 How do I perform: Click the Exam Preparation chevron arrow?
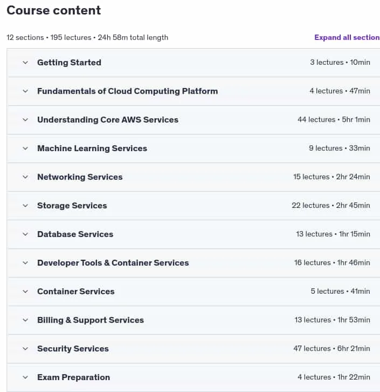click(25, 377)
